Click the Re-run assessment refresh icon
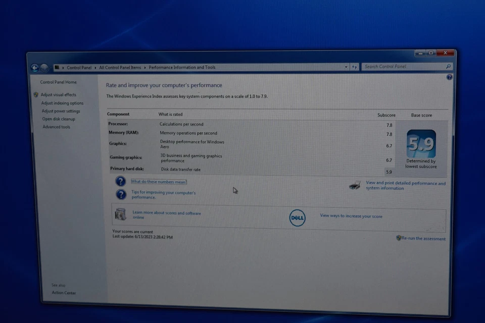485x323 pixels. tap(399, 238)
